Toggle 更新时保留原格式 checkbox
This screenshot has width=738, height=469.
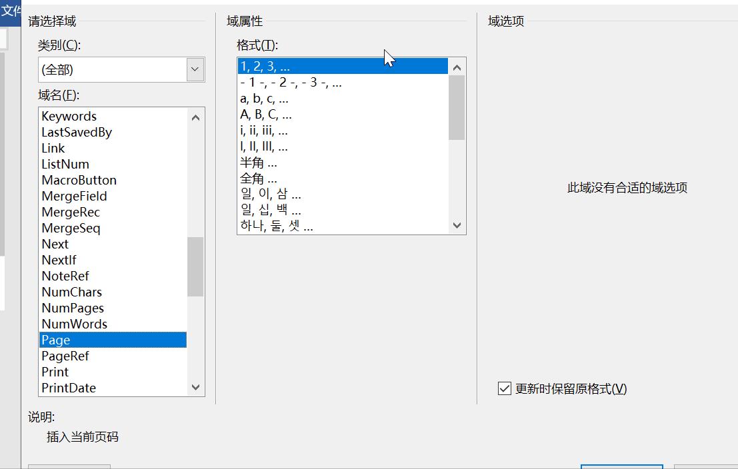coord(505,388)
